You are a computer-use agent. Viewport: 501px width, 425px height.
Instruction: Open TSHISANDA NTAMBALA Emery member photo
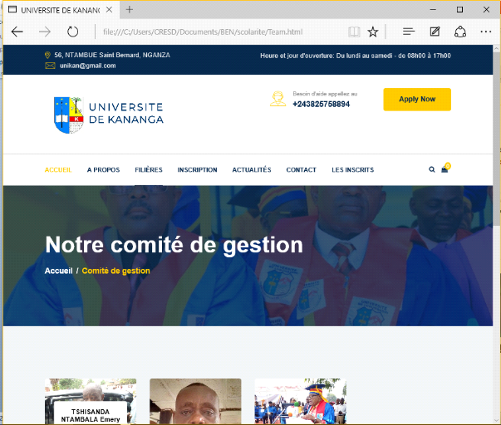pyautogui.click(x=91, y=402)
